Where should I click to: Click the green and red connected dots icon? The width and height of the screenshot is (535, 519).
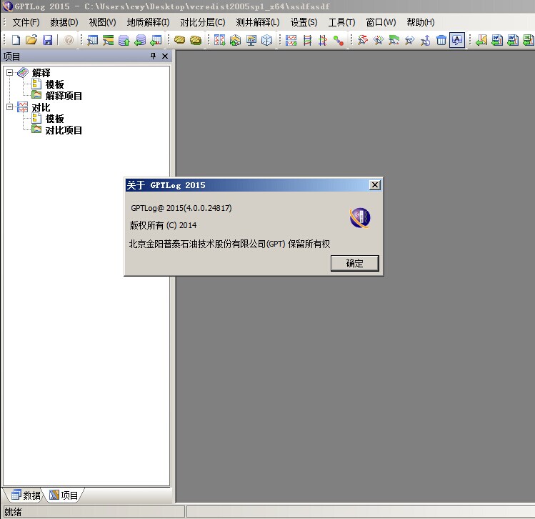(339, 40)
